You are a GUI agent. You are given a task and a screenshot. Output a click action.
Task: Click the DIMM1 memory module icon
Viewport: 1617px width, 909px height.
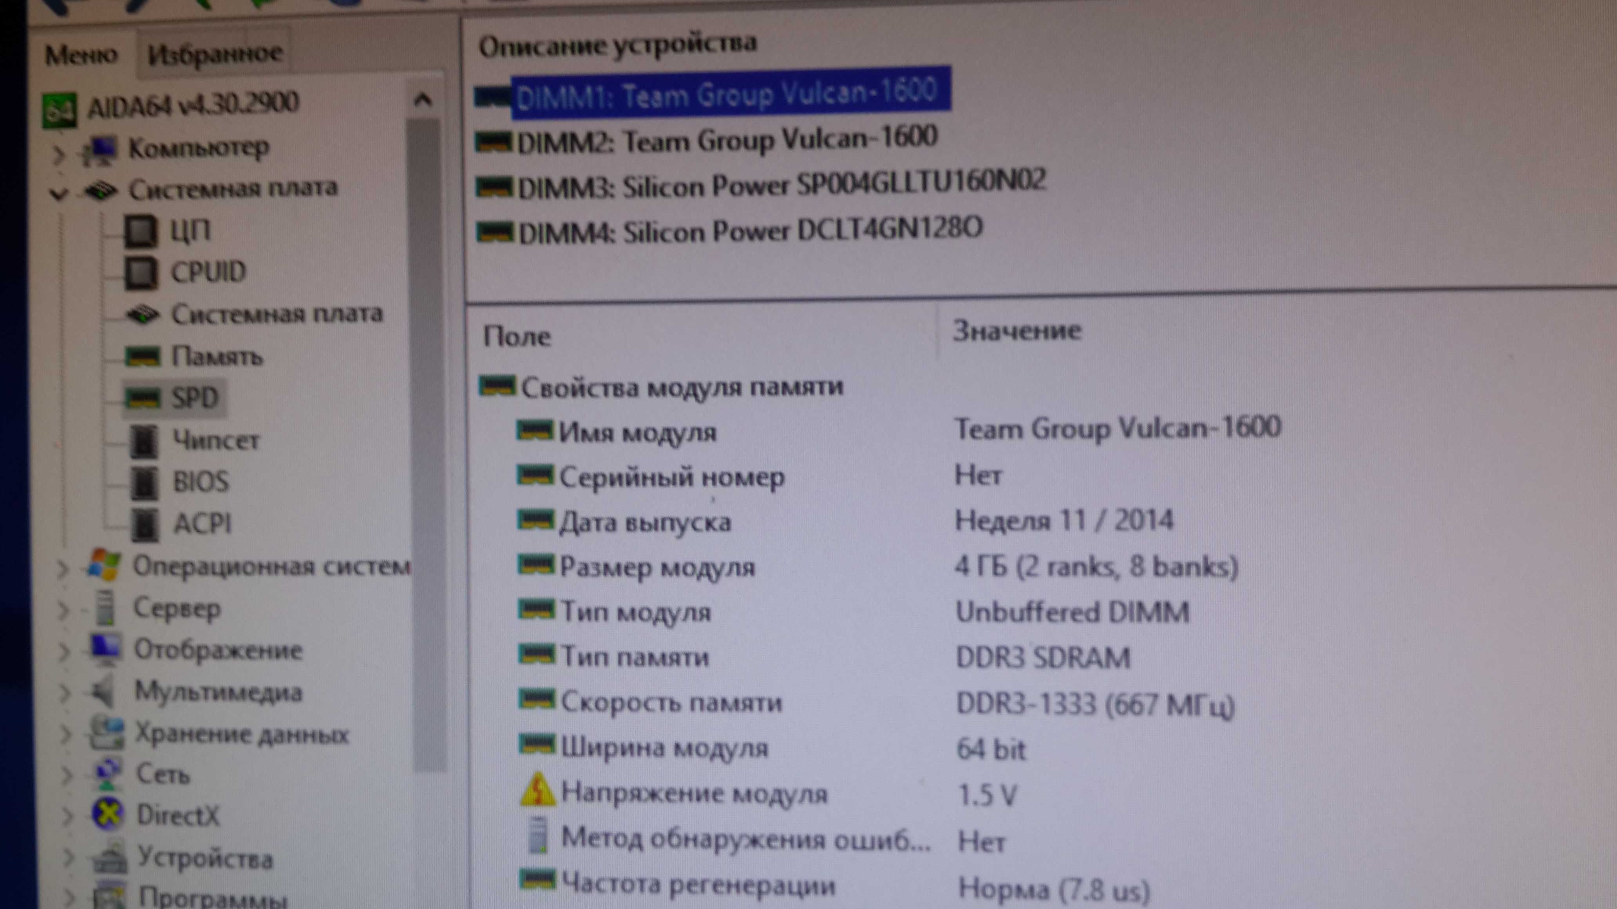494,97
